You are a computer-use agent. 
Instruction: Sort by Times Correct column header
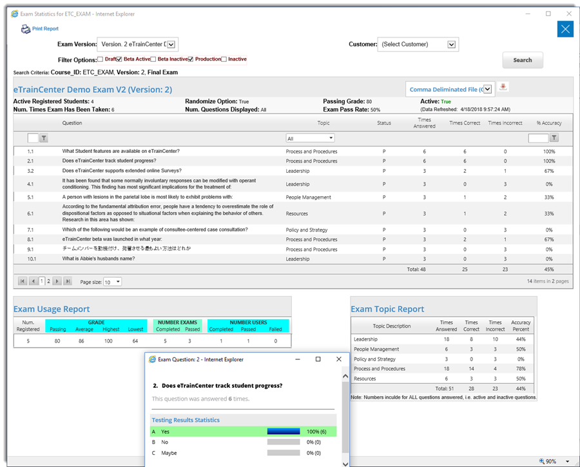click(465, 123)
